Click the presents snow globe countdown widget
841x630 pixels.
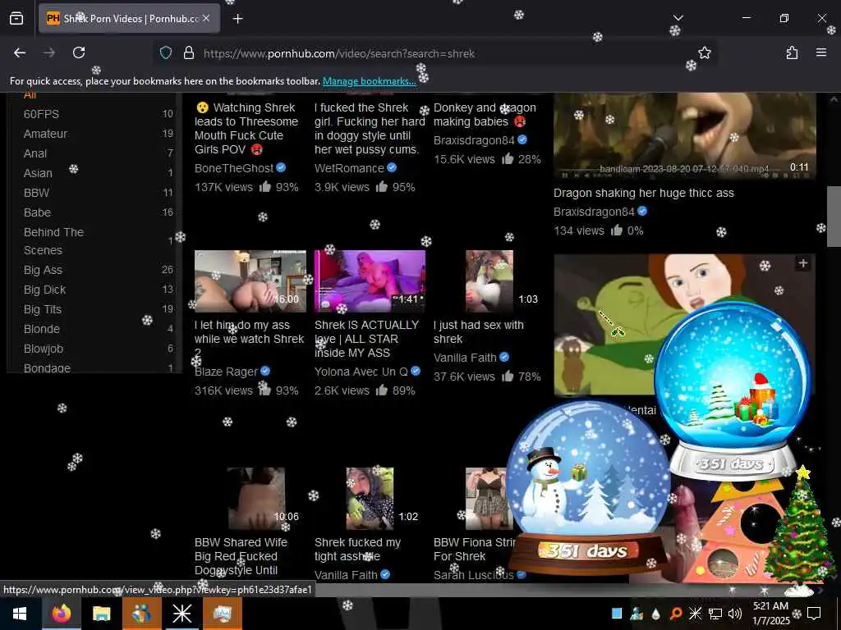point(732,390)
